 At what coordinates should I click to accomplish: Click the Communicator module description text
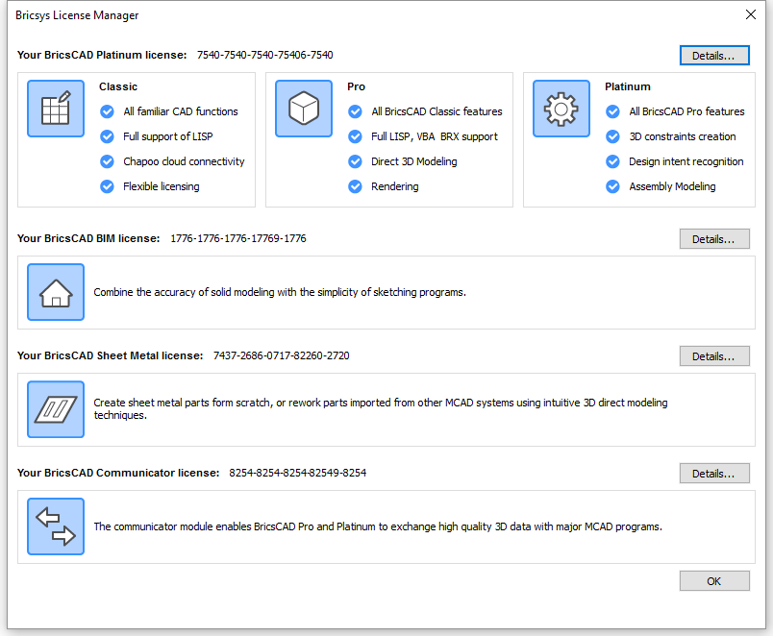tap(378, 526)
